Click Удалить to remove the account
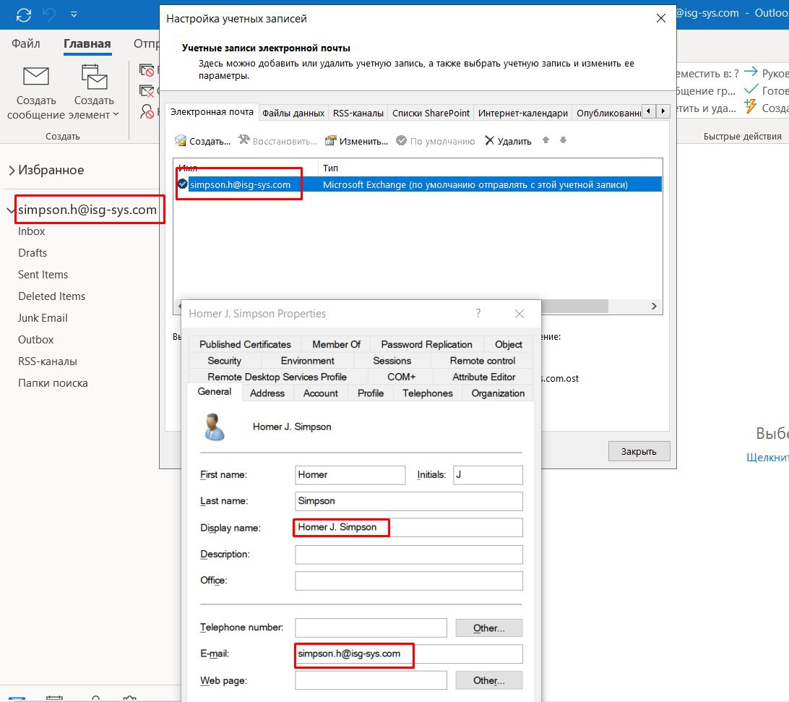The height and width of the screenshot is (702, 789). pyautogui.click(x=508, y=141)
